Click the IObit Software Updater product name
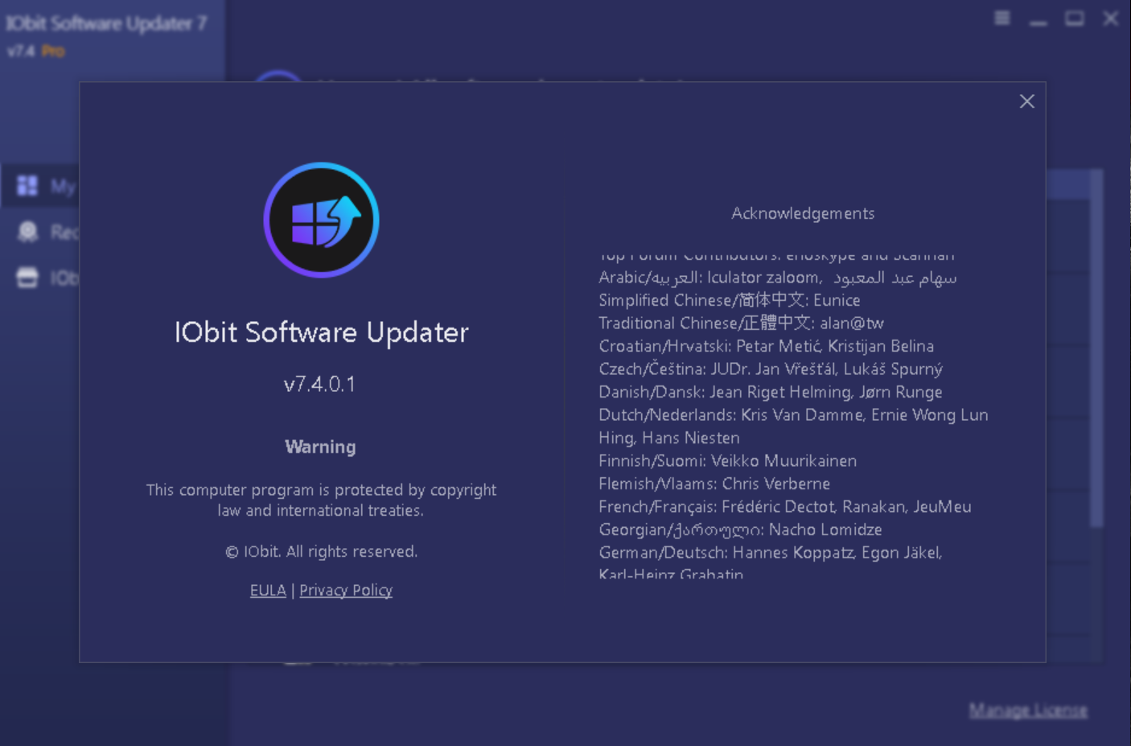This screenshot has width=1131, height=746. pyautogui.click(x=322, y=332)
